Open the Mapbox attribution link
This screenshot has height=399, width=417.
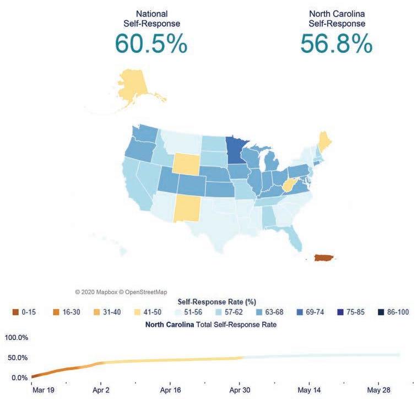point(96,292)
